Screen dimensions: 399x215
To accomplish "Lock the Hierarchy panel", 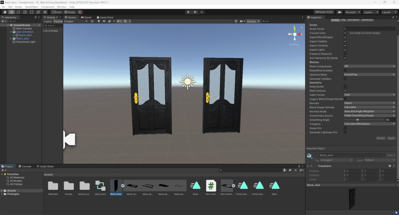I will coord(35,17).
